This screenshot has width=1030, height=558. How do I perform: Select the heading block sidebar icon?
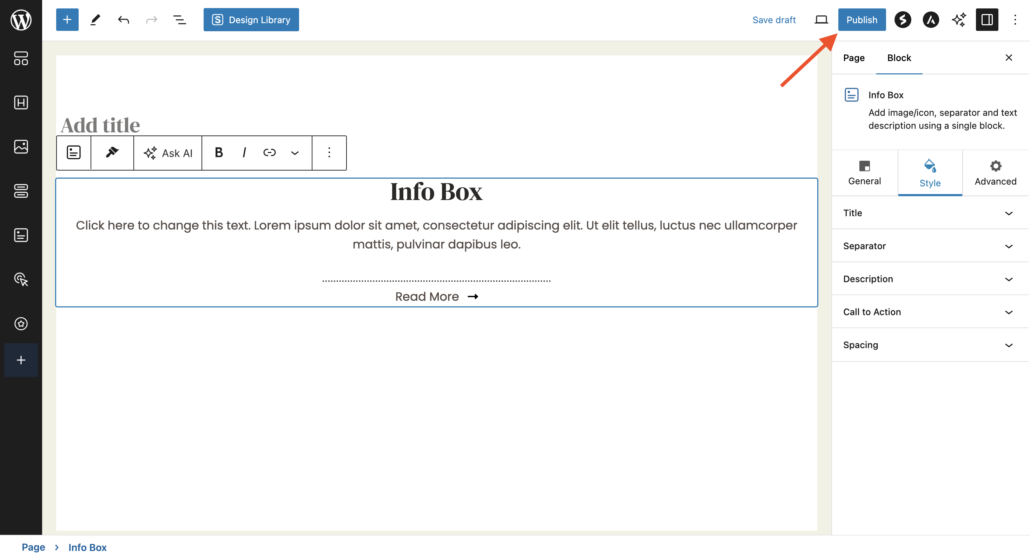tap(21, 103)
